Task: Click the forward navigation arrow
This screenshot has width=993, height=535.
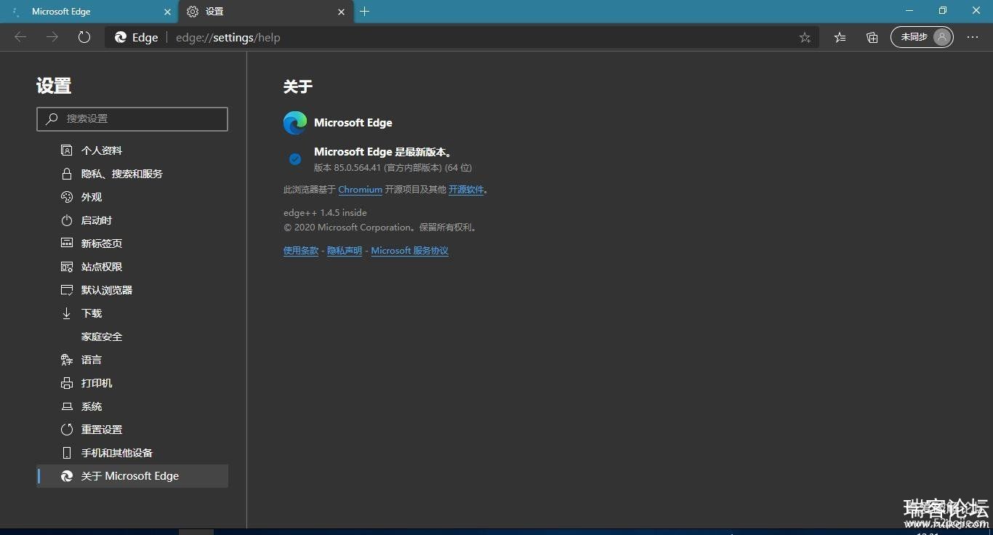Action: (52, 37)
